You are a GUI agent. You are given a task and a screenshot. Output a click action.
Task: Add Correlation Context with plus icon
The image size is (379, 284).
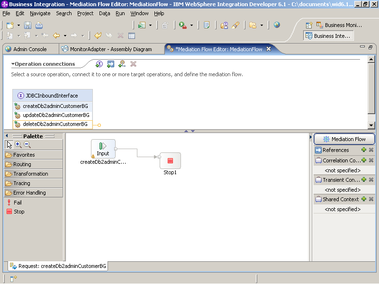point(364,160)
